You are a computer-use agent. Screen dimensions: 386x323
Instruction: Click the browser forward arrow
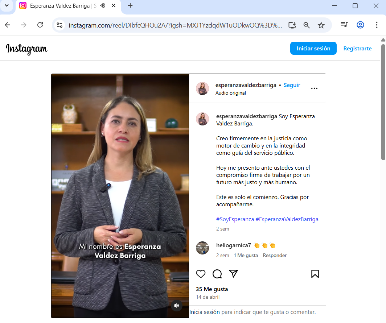pyautogui.click(x=24, y=25)
